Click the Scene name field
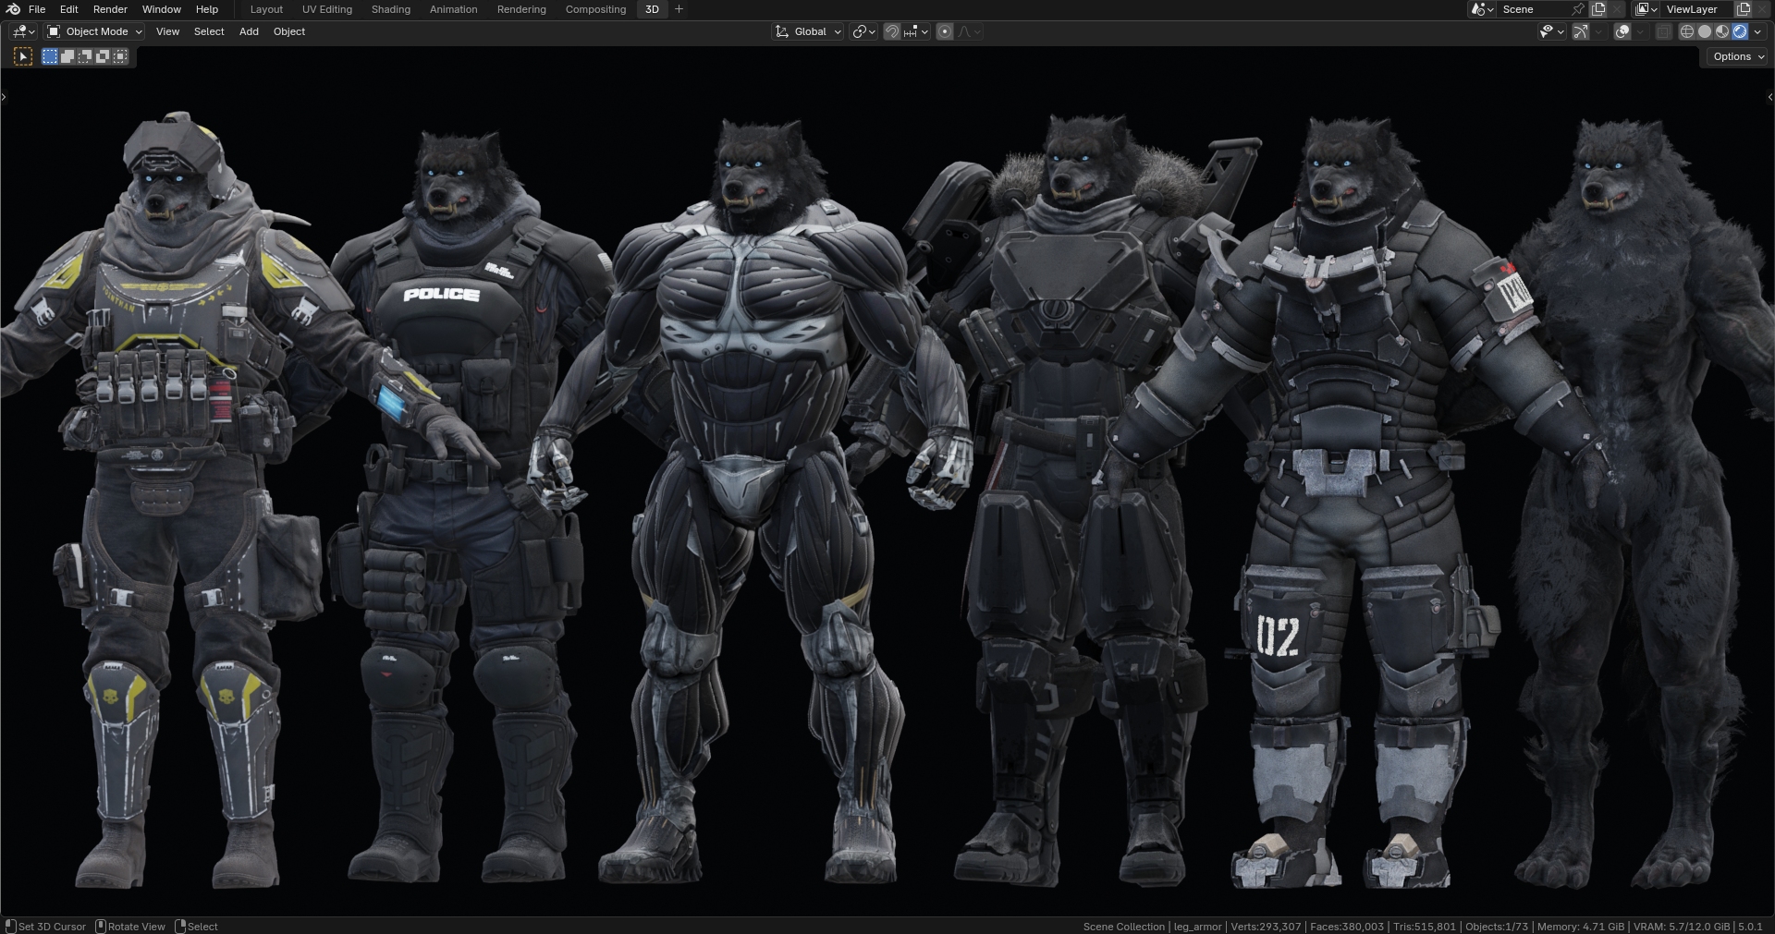The width and height of the screenshot is (1775, 934). pyautogui.click(x=1532, y=9)
